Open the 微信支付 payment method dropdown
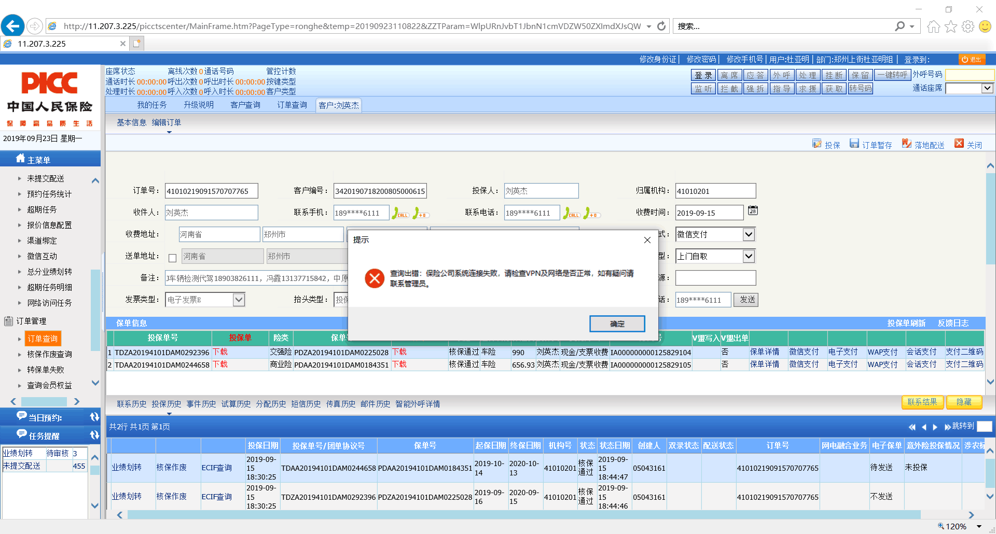 click(749, 234)
